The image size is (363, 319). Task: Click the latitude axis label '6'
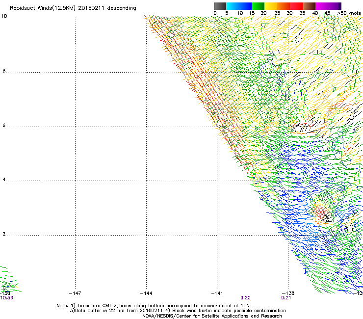(x=4, y=125)
